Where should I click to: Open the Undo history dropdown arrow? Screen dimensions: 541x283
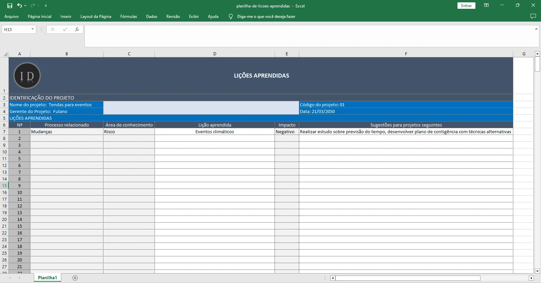[x=25, y=6]
